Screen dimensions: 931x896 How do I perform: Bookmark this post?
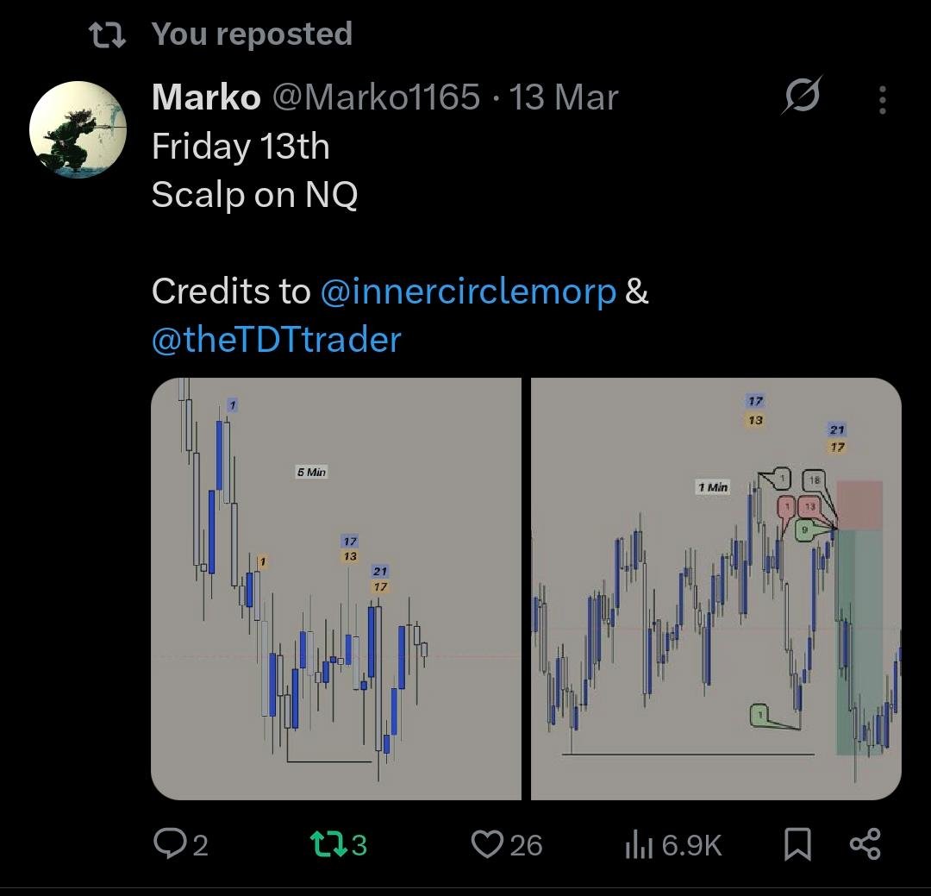797,844
